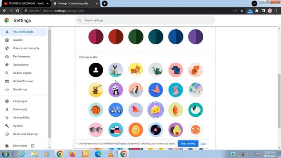Image resolution: width=281 pixels, height=158 pixels.
Task: Open Chrome three-dot menu
Action: 277,11
